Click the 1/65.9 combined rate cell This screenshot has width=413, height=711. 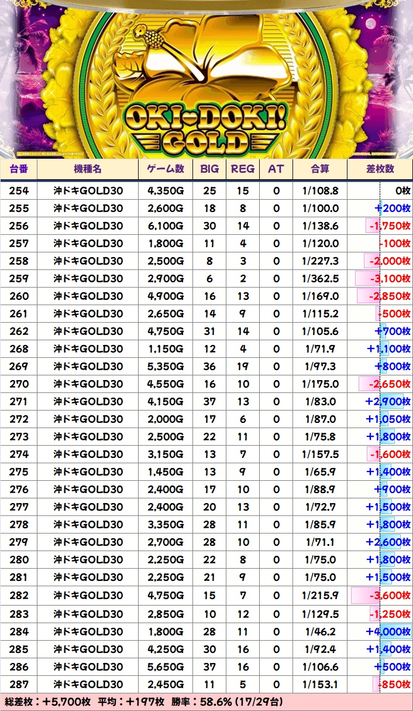click(x=320, y=471)
